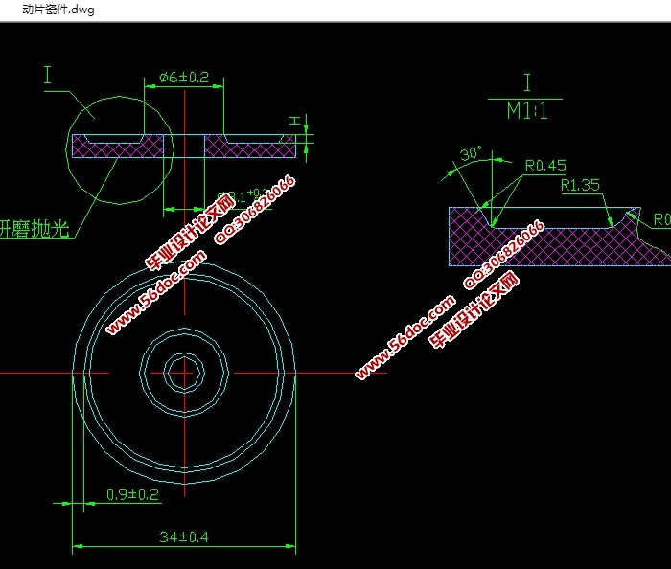Select the 研磨抛光 annotation text
This screenshot has height=569, width=671.
click(36, 231)
